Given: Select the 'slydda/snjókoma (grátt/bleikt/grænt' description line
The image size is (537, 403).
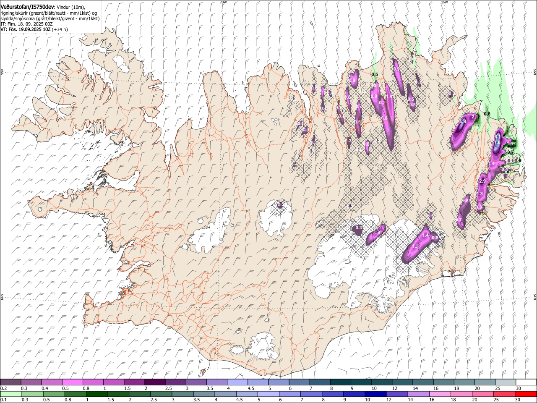Looking at the screenshot, I should pyautogui.click(x=50, y=18).
